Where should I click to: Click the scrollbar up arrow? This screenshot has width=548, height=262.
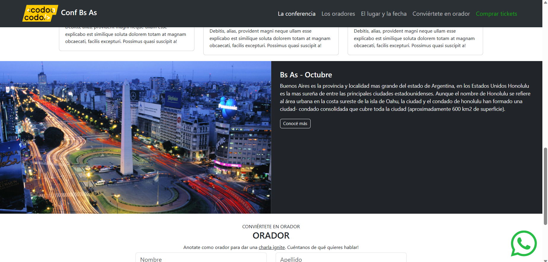tap(545, 3)
